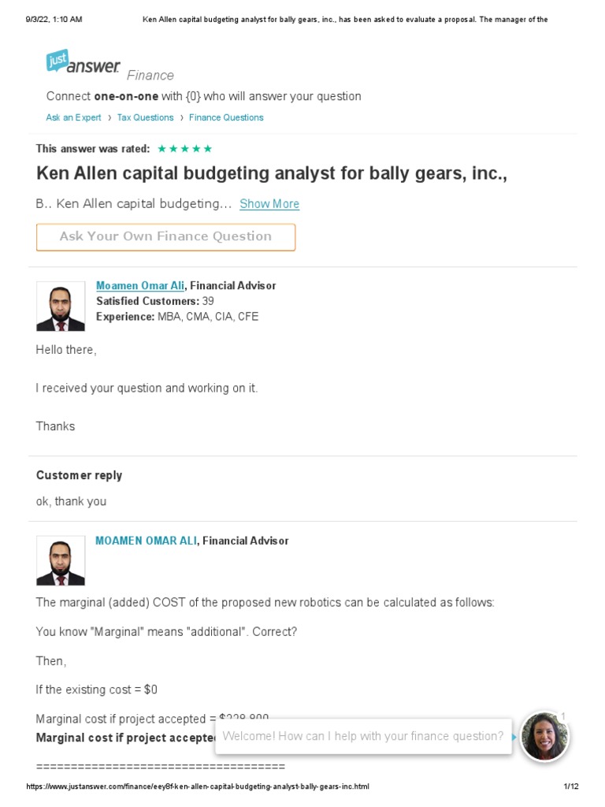
Task: Open Moamen Omar Ali profile link
Action: click(139, 285)
